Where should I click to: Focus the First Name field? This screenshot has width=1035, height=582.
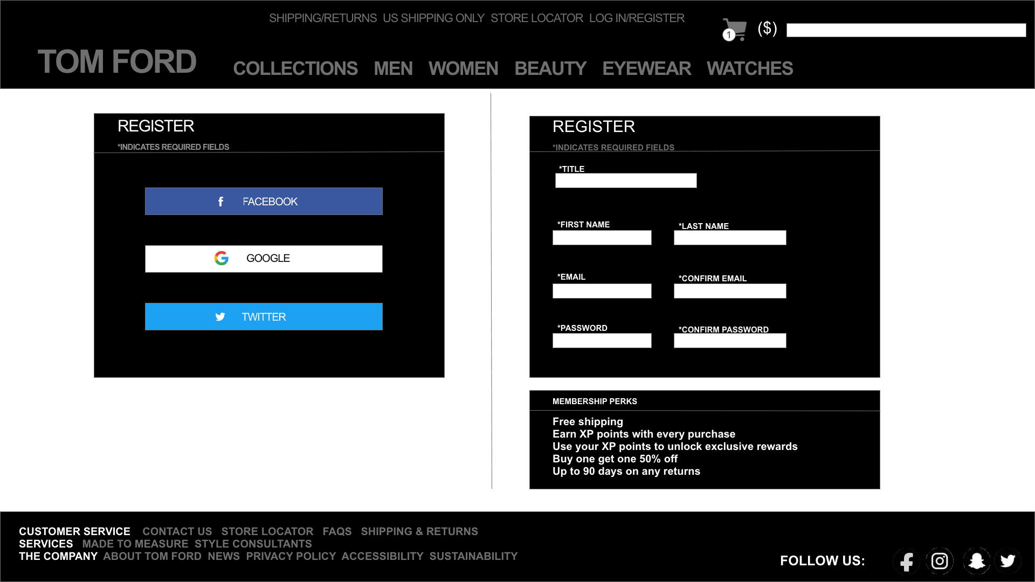tap(602, 238)
